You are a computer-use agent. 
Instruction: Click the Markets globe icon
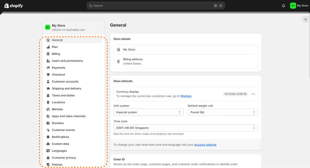pyautogui.click(x=48, y=109)
